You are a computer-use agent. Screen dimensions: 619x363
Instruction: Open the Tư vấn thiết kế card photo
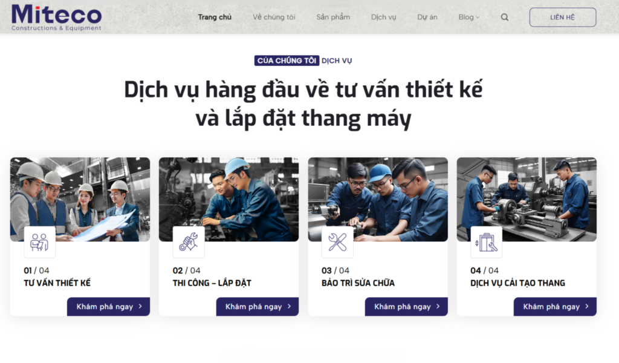[80, 199]
